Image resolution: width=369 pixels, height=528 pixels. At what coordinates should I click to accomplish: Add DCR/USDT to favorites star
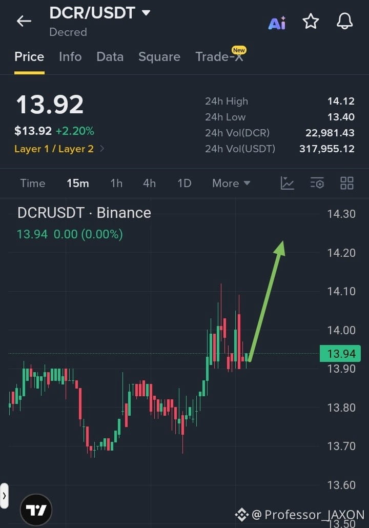point(311,22)
